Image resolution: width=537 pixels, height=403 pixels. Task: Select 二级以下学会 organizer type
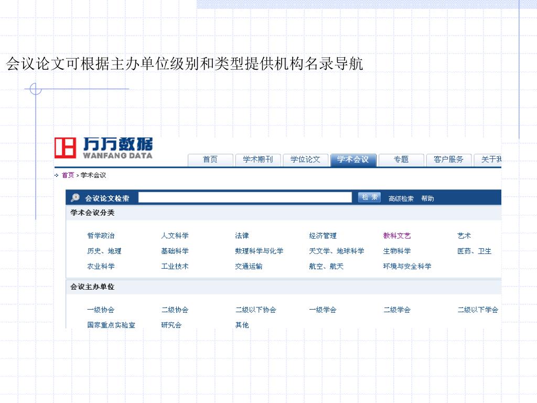tap(478, 310)
